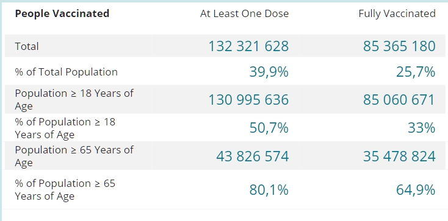Viewport: 448px width, 221px height.
Task: Click the 25,7% value
Action: point(416,72)
